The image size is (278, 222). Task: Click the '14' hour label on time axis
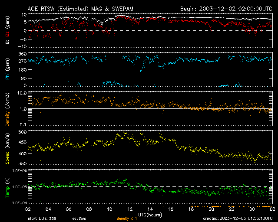150,209
